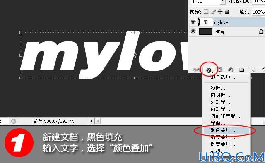This screenshot has height=163, width=265.
Task: Expand the status bar info arrow menu
Action: click(92, 121)
